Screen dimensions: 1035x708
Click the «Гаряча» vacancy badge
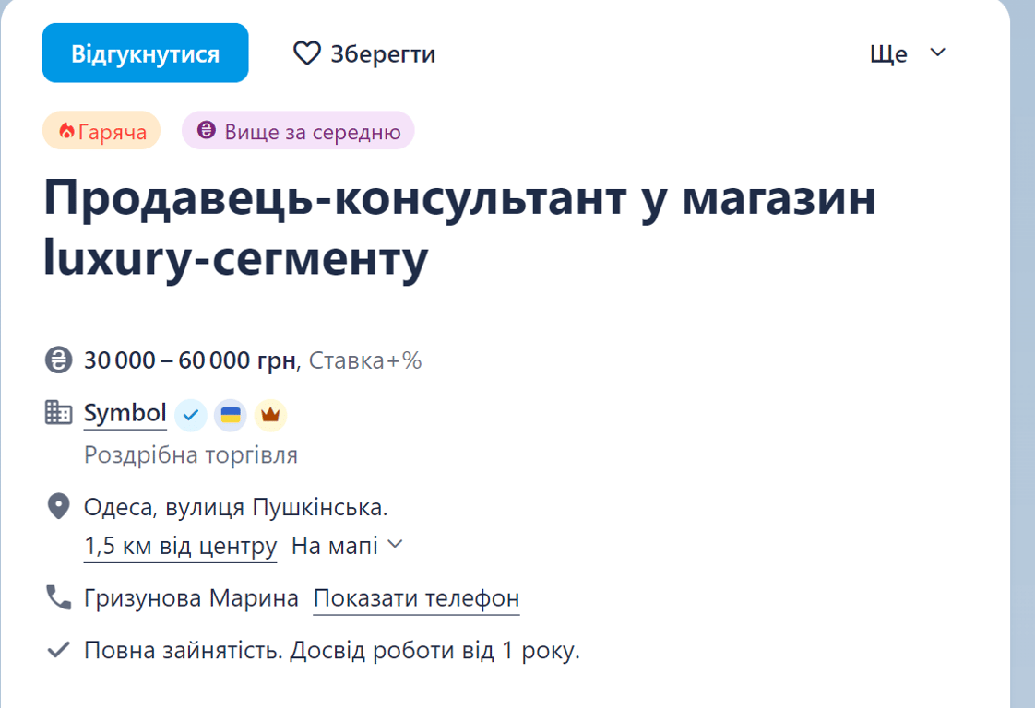pos(101,130)
